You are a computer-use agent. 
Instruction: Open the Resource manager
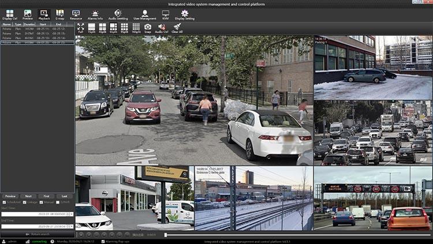(x=76, y=14)
